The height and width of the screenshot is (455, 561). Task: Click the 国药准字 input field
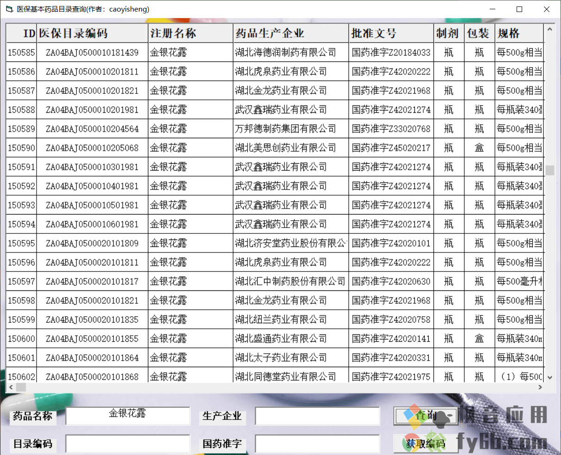(x=317, y=444)
